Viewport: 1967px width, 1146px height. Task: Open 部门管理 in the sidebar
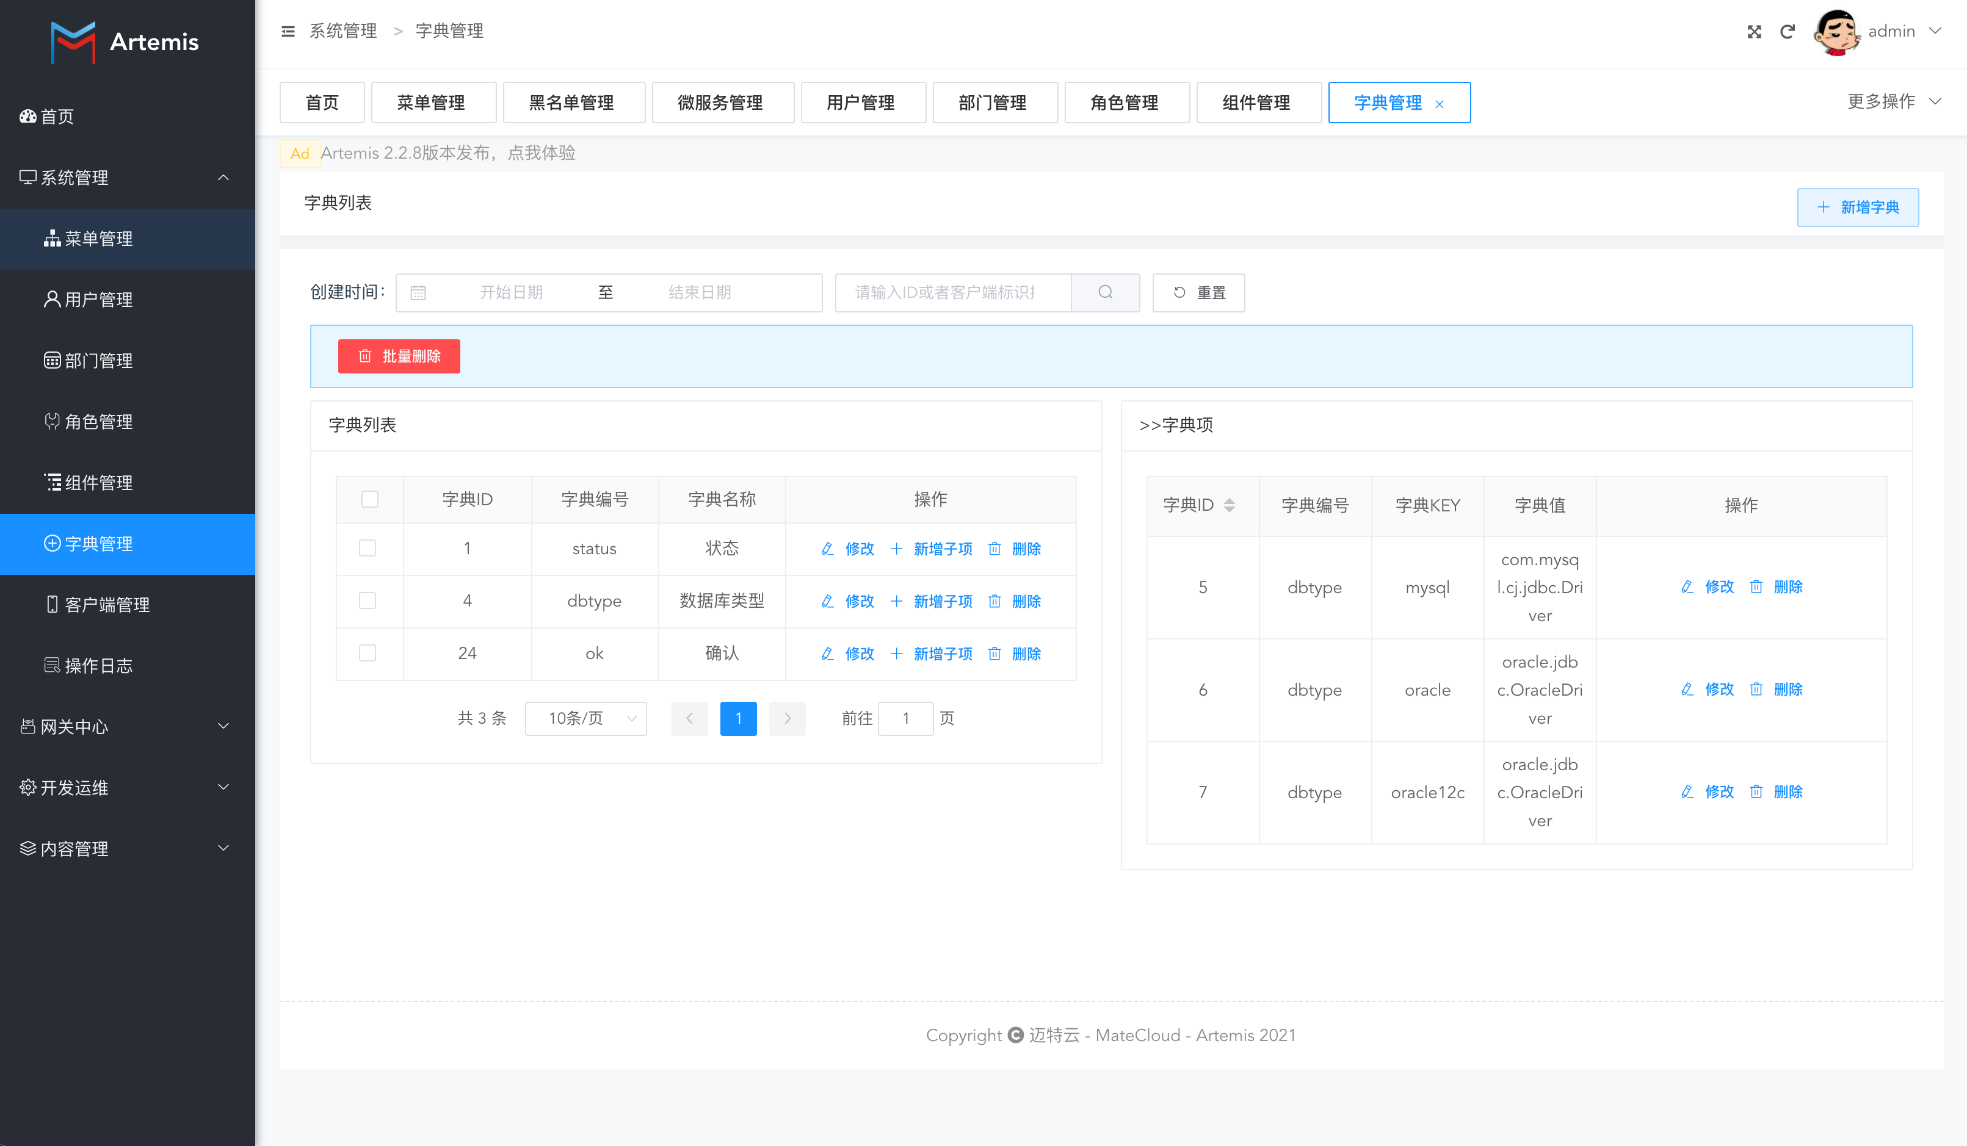[x=127, y=361]
